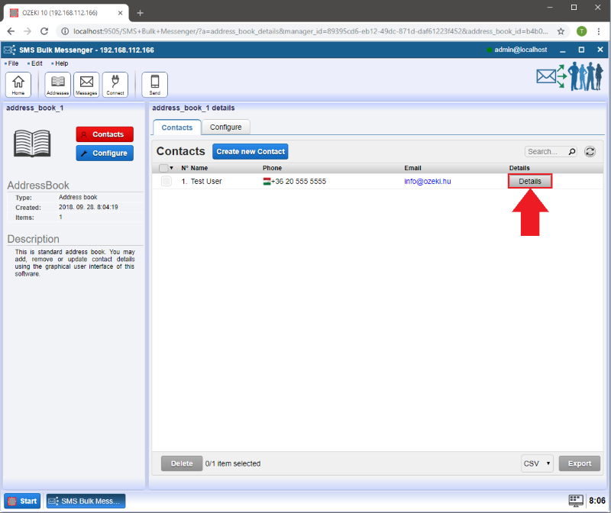Toggle the select-all contacts checkbox

[163, 168]
